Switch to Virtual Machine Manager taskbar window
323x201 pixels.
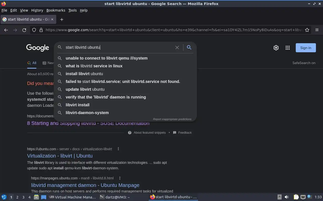[x=72, y=197]
